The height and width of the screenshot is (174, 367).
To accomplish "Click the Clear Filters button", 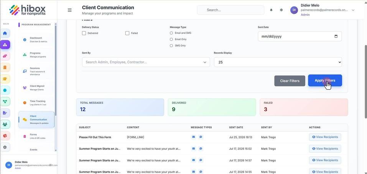I will click(290, 81).
